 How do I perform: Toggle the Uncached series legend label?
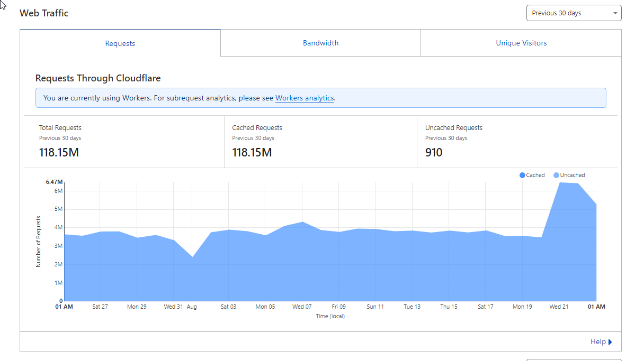click(573, 175)
